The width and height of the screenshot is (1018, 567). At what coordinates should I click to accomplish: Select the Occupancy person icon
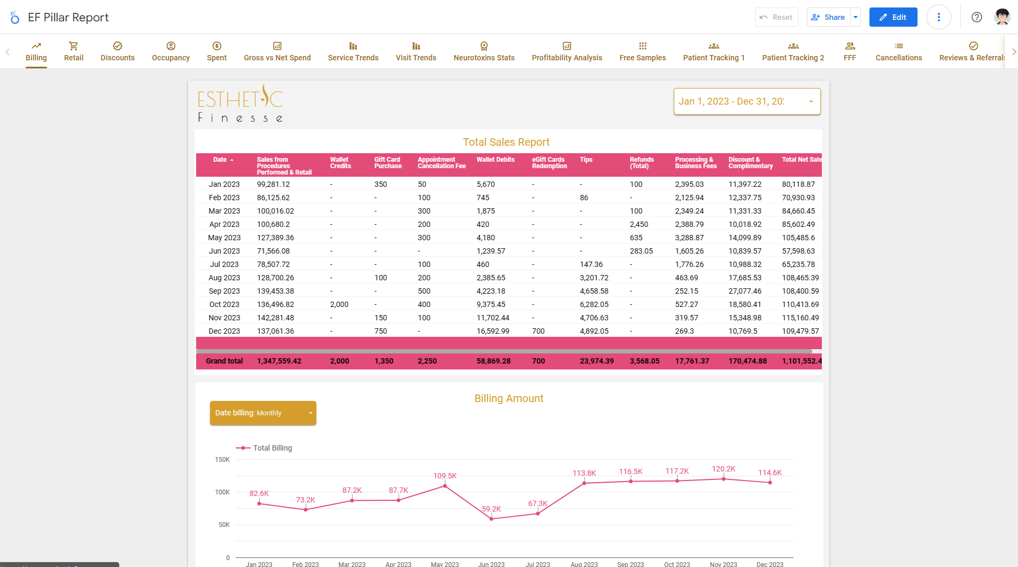[x=171, y=46]
